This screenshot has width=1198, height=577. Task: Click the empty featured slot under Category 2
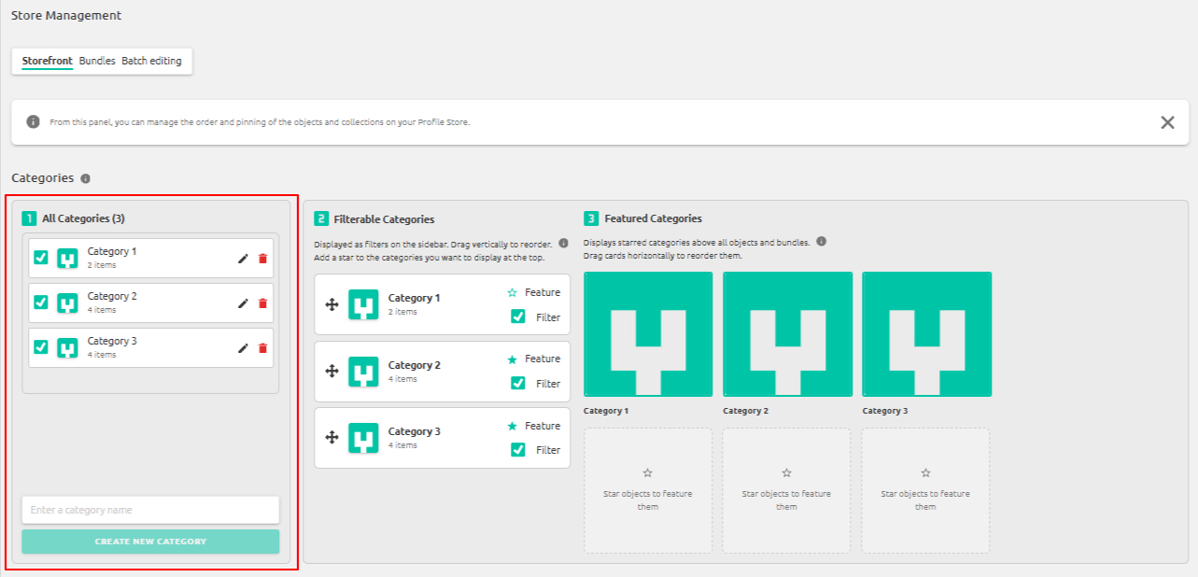click(787, 490)
